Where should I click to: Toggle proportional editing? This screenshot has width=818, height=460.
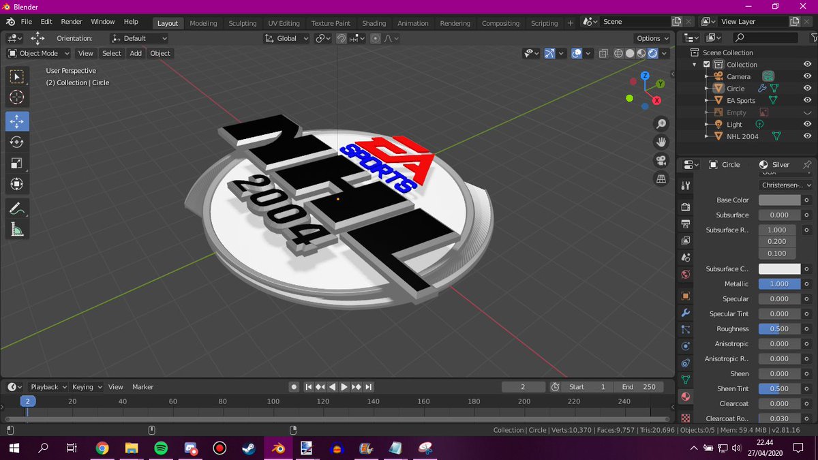[x=376, y=38]
